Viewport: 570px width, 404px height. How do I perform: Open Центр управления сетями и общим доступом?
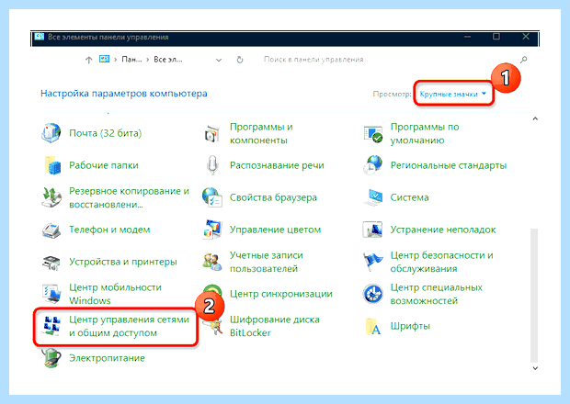click(129, 326)
